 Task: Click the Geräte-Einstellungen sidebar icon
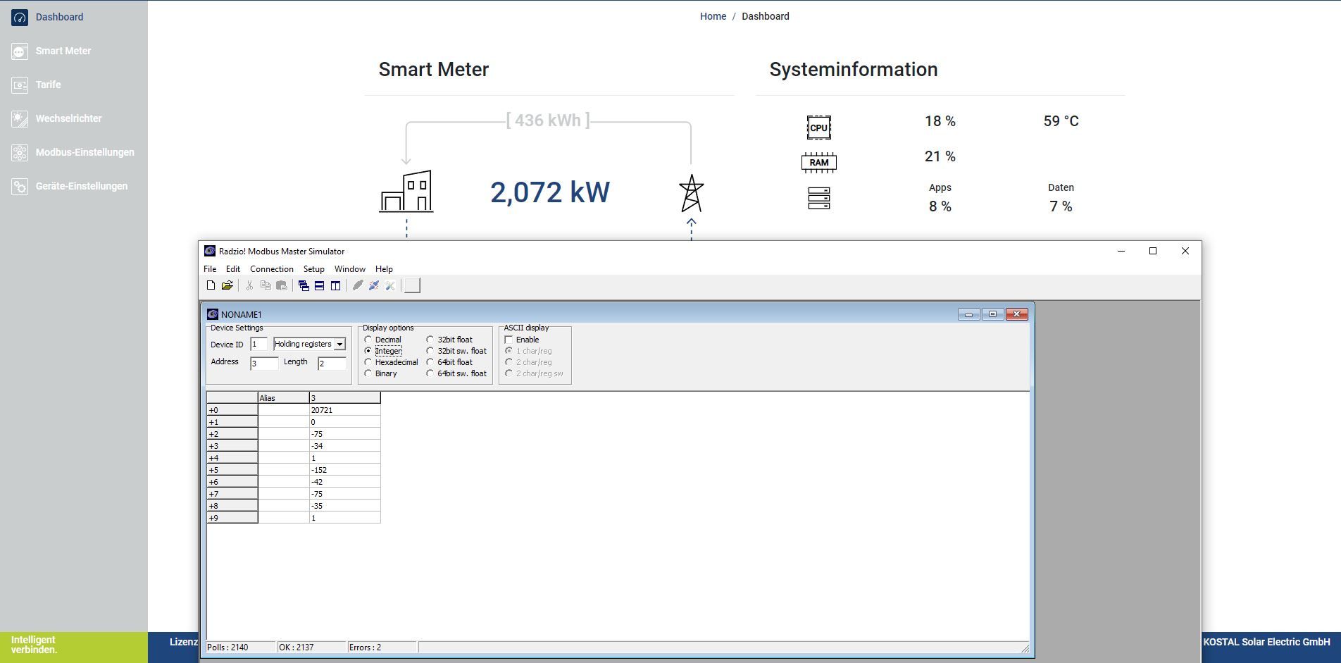point(20,186)
